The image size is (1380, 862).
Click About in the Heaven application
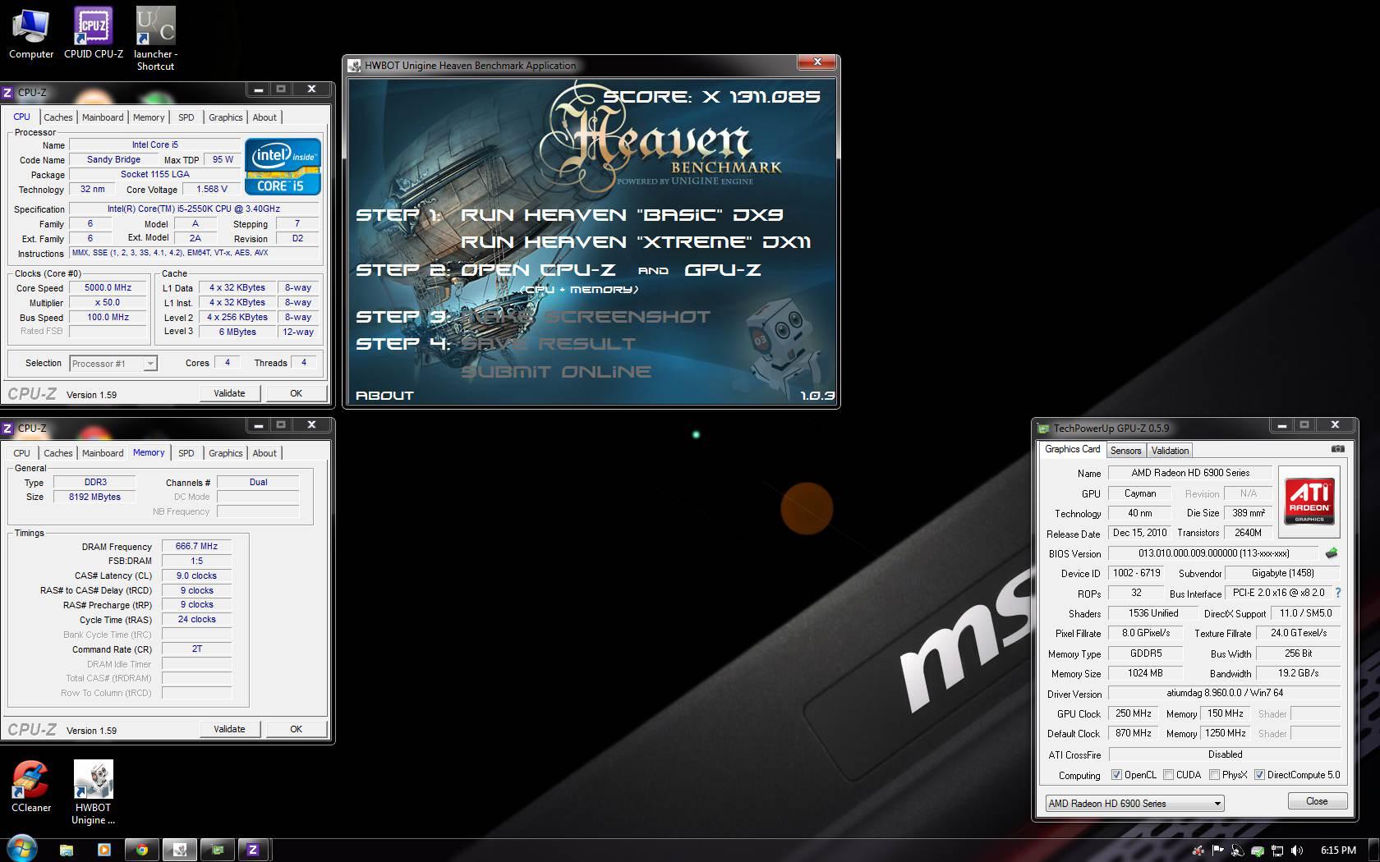384,396
